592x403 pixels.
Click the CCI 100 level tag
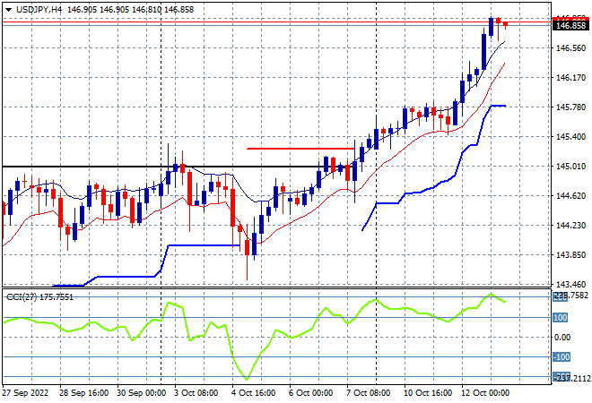tap(560, 318)
